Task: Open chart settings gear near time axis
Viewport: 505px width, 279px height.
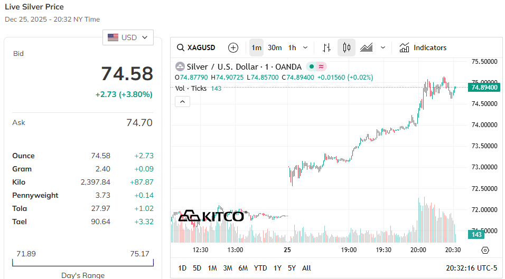Action: click(485, 250)
